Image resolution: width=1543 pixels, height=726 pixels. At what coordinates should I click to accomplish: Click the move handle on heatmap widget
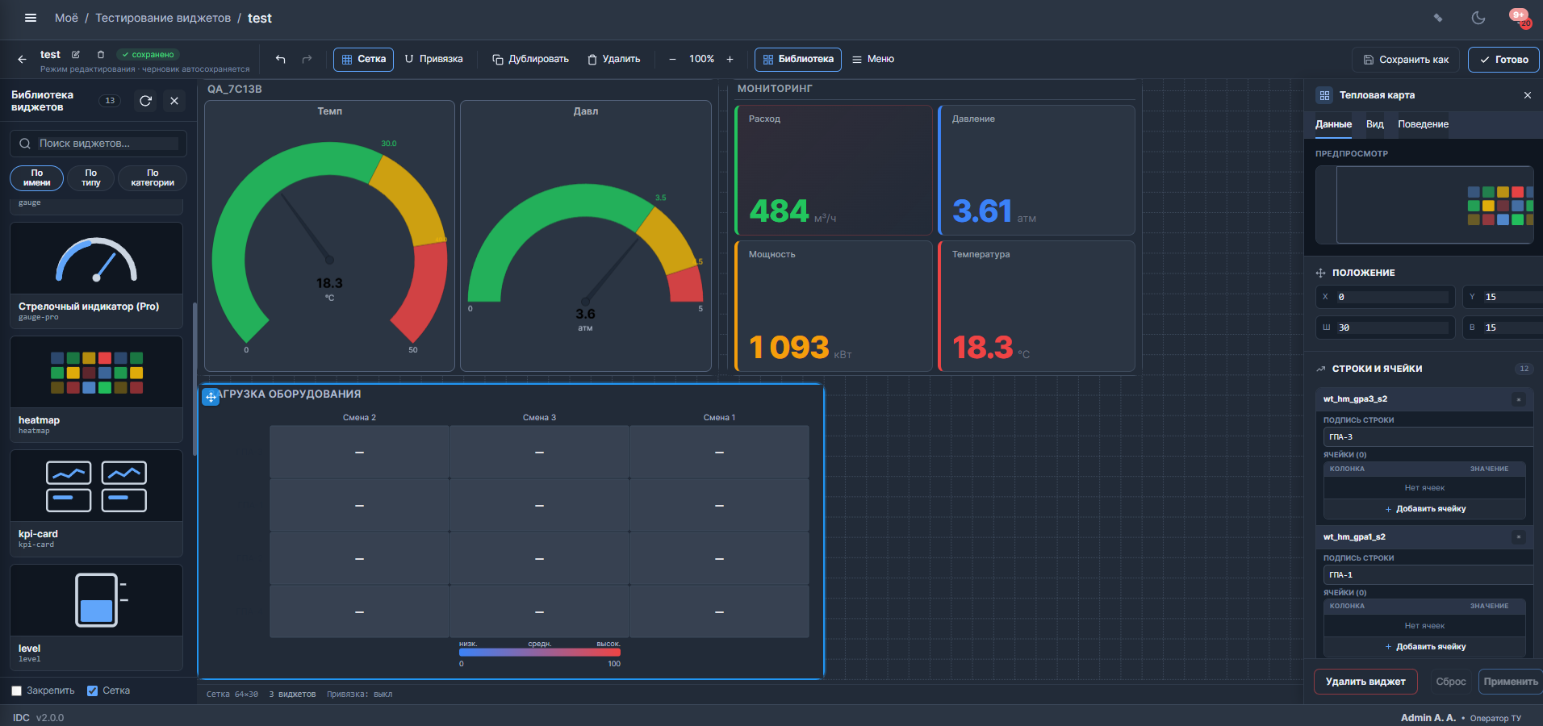pos(211,397)
